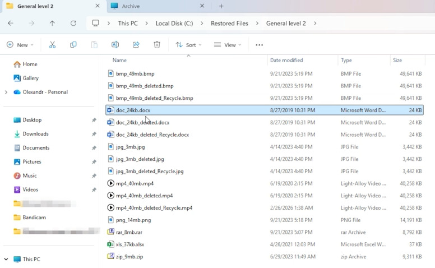Expand Olexandr - Personal tree node

tap(6, 92)
